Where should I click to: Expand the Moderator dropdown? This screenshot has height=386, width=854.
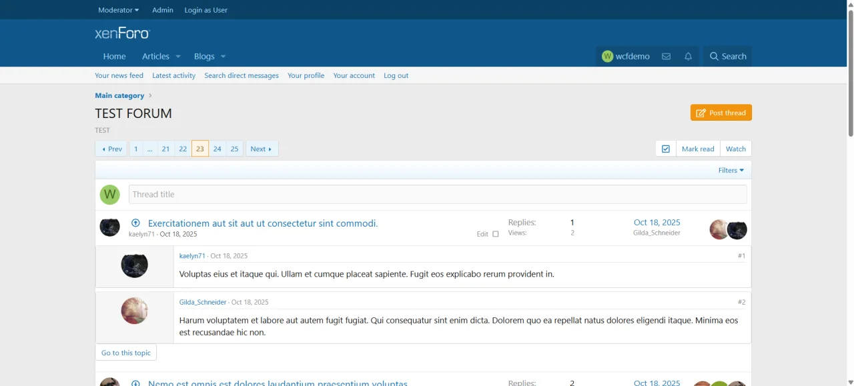(x=118, y=10)
